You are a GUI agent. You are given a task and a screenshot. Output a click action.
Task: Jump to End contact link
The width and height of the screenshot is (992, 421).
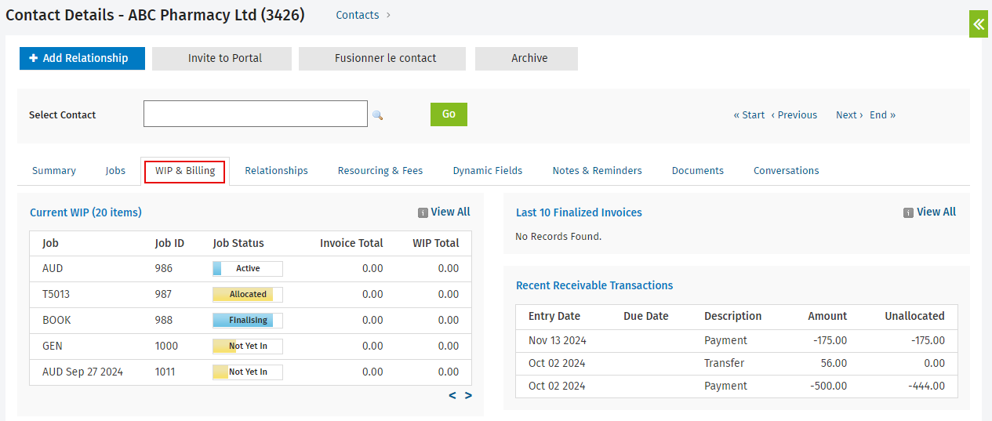point(882,115)
